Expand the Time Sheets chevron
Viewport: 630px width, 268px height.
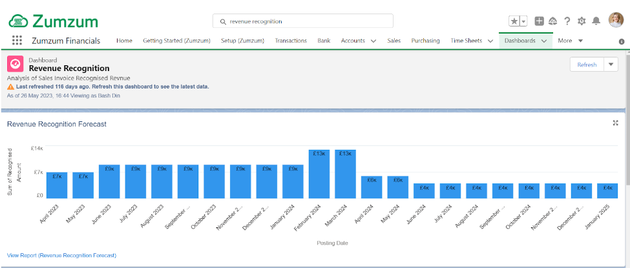pos(490,41)
